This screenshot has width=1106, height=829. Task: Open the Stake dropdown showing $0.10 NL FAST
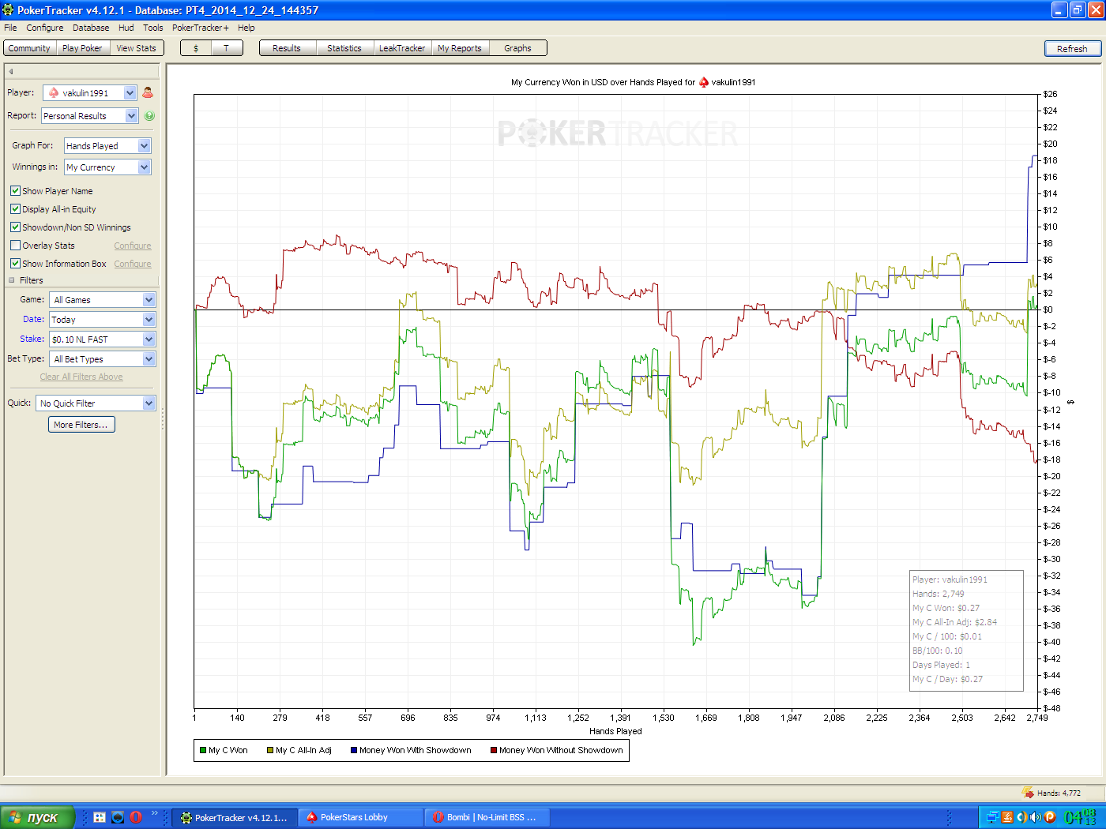(x=103, y=339)
